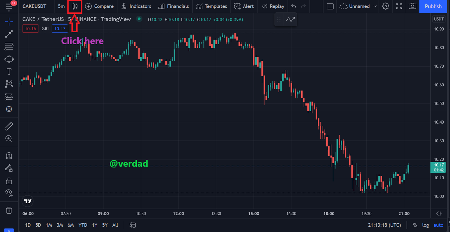
Task: Select the Text annotation tool
Action: tap(9, 72)
